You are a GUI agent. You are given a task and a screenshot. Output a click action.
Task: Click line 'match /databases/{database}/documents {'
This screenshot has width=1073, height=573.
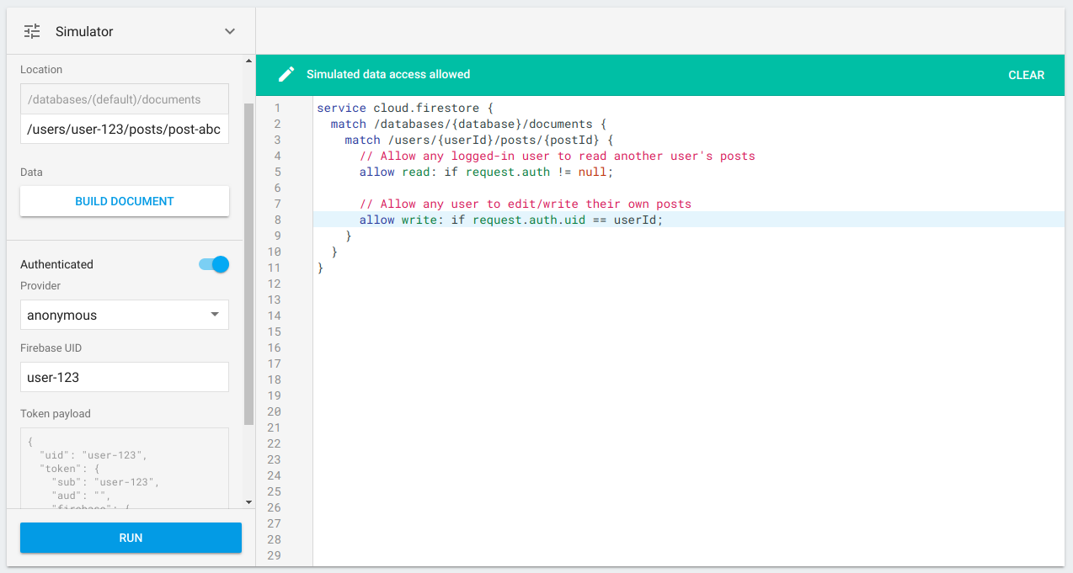(x=467, y=124)
